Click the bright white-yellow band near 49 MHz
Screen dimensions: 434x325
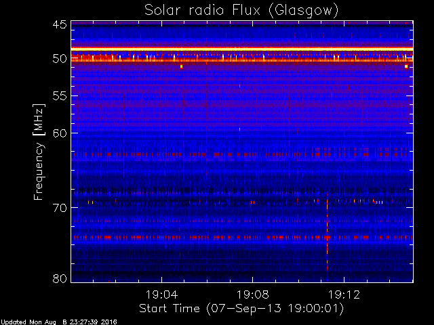tap(242, 49)
